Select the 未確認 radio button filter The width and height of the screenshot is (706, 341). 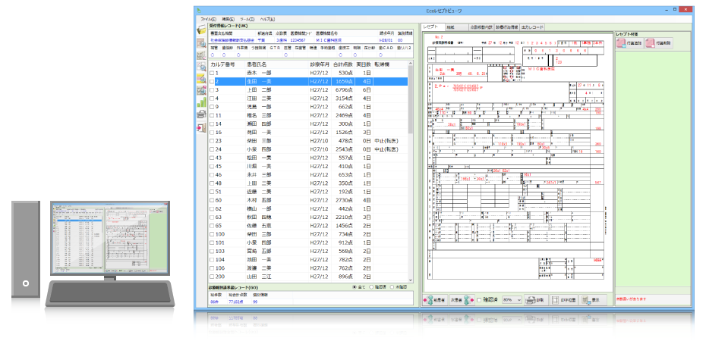[398, 286]
